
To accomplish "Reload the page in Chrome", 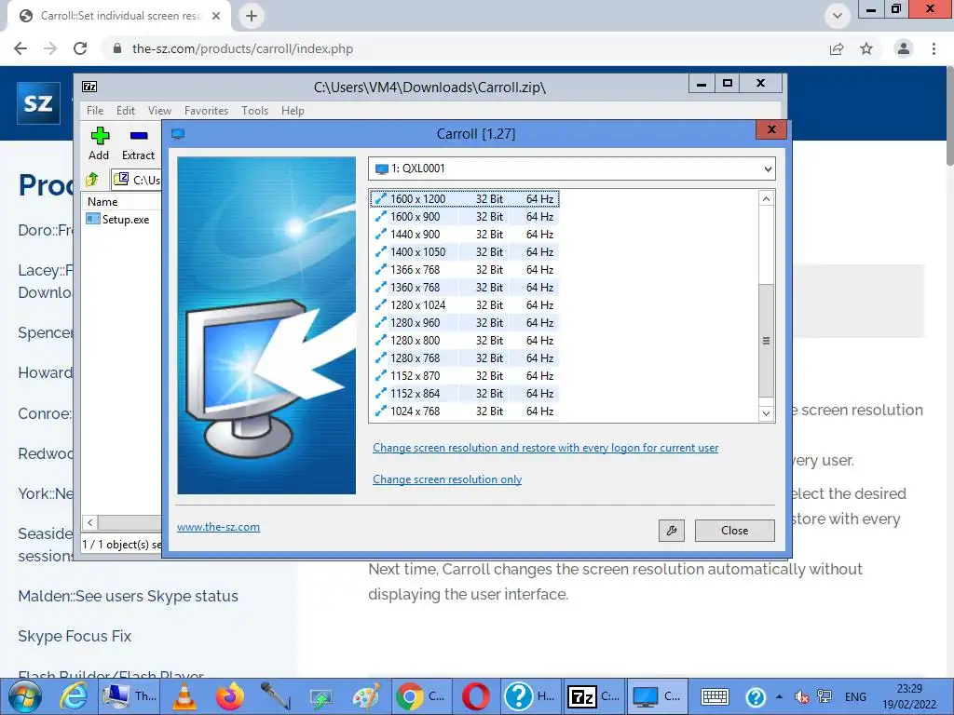I will coord(80,48).
